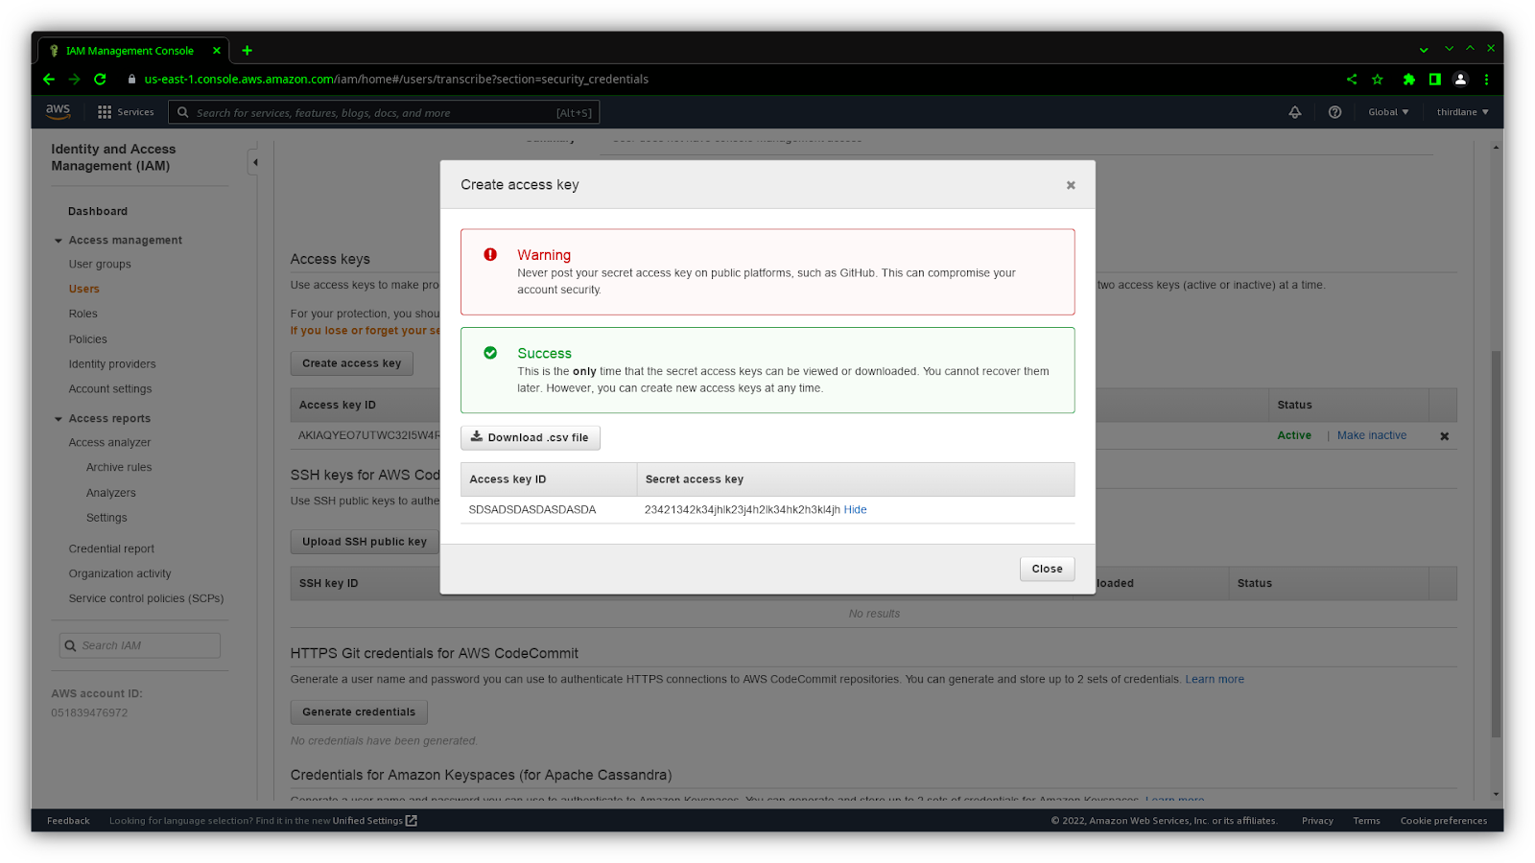
Task: Open browser three-dot menu
Action: (1486, 80)
